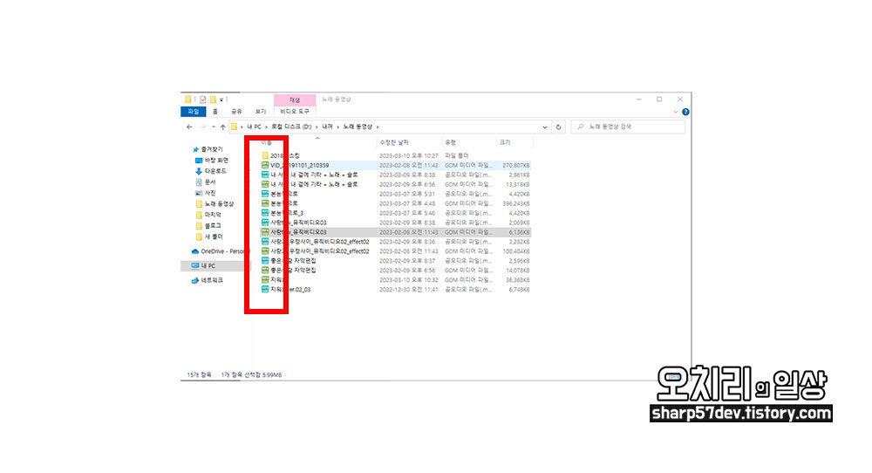872x473 pixels.
Task: Open the 파일 menu tab
Action: (x=193, y=112)
